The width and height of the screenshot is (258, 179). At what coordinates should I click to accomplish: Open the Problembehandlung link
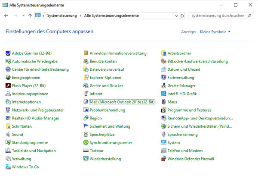click(107, 110)
